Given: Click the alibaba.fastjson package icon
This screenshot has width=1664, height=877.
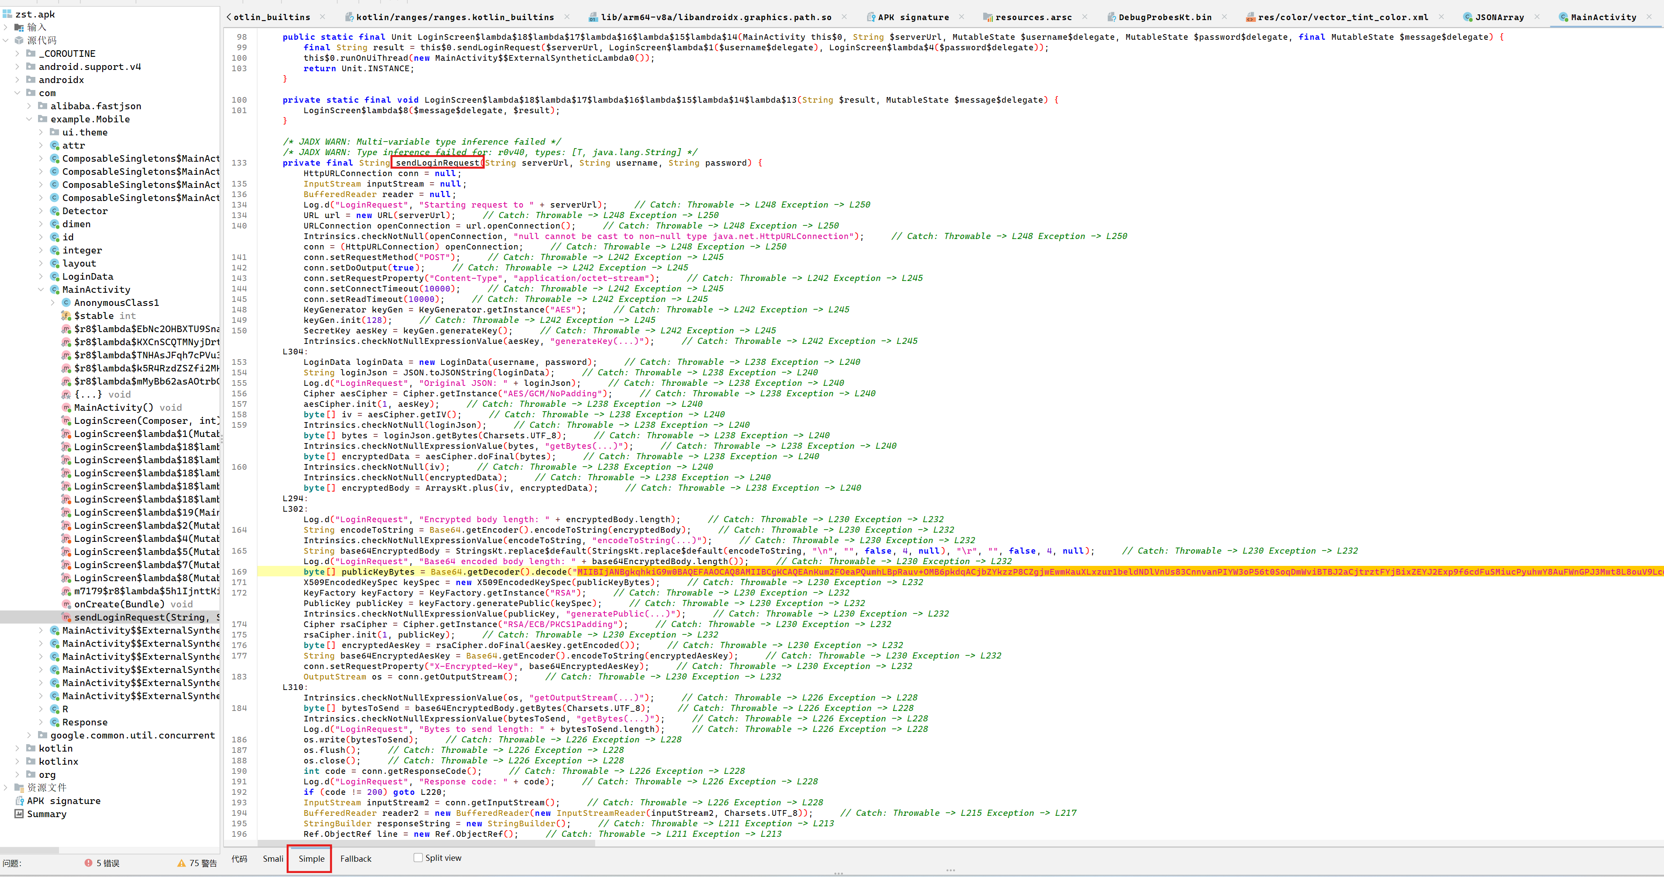Looking at the screenshot, I should click(x=43, y=106).
